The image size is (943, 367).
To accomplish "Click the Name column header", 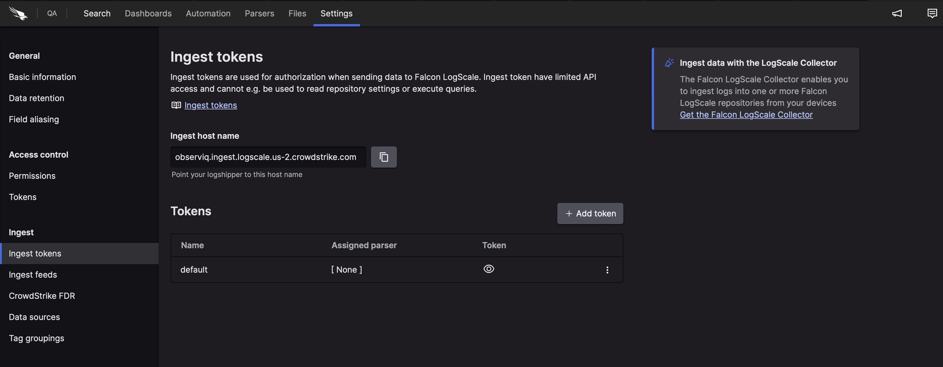I will (192, 245).
